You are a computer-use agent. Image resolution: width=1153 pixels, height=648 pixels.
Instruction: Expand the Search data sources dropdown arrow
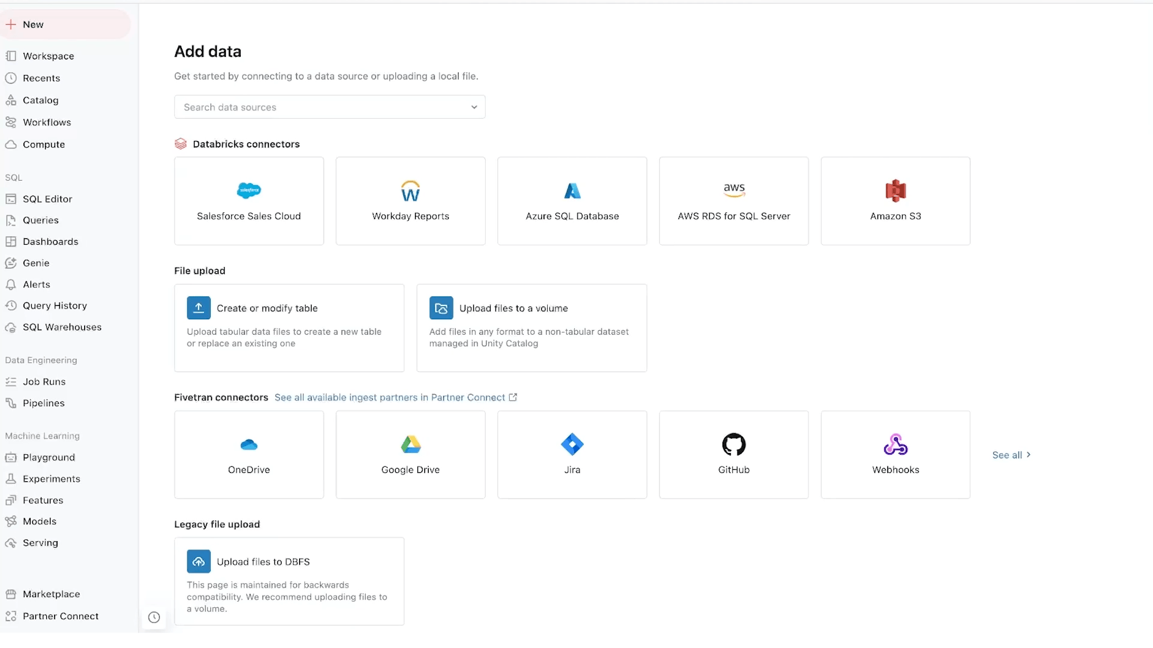474,107
